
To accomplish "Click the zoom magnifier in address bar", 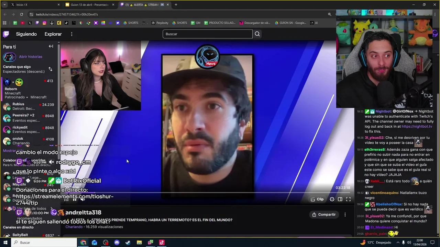I will pyautogui.click(x=329, y=14).
